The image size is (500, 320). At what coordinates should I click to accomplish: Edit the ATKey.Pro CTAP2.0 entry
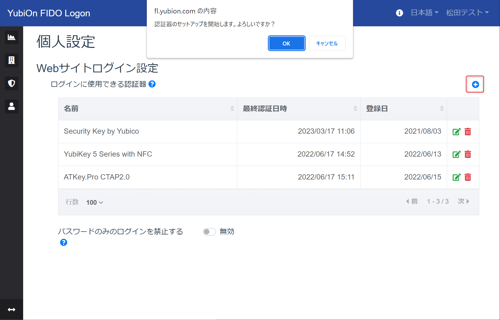(x=456, y=177)
